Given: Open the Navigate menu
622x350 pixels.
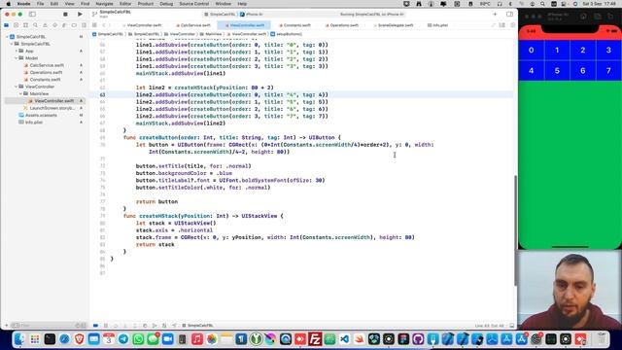Looking at the screenshot, I should pyautogui.click(x=104, y=4).
